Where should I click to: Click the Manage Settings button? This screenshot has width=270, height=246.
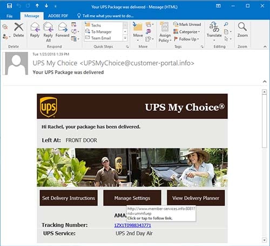pyautogui.click(x=132, y=198)
